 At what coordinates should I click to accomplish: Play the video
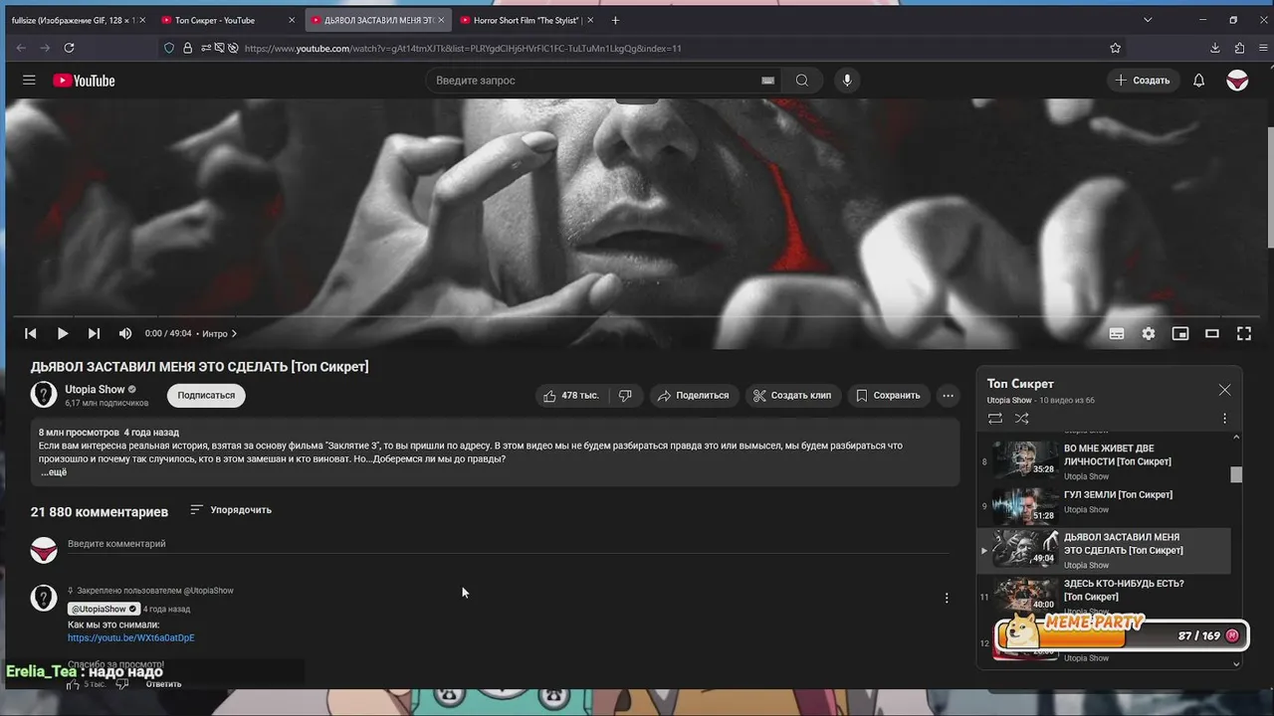click(x=62, y=334)
